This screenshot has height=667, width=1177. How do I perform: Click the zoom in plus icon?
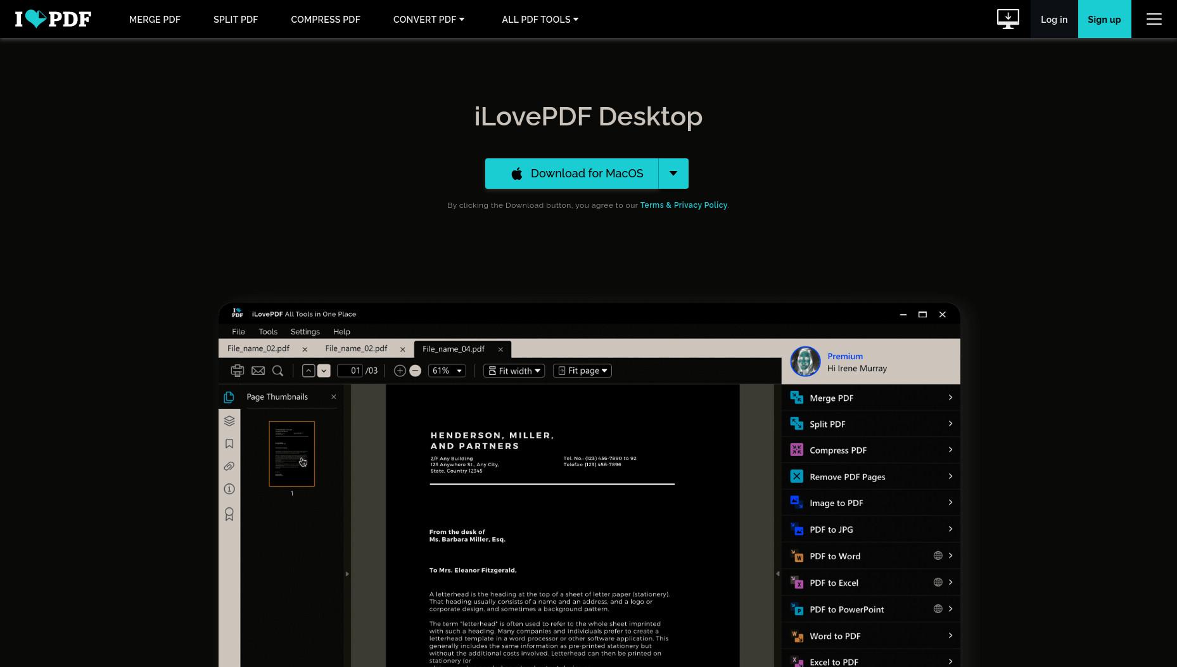[x=400, y=371]
